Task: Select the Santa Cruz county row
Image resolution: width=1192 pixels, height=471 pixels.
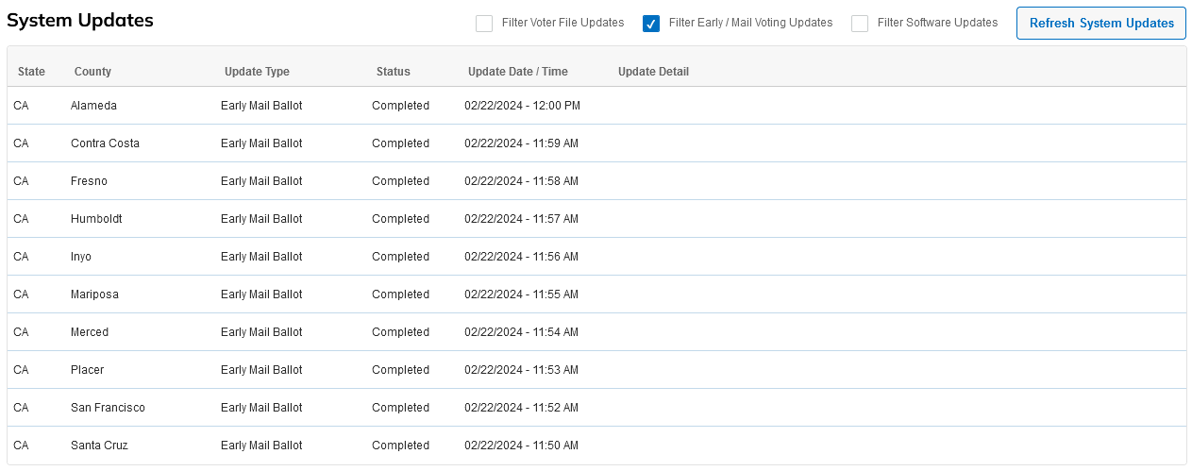Action: point(596,446)
